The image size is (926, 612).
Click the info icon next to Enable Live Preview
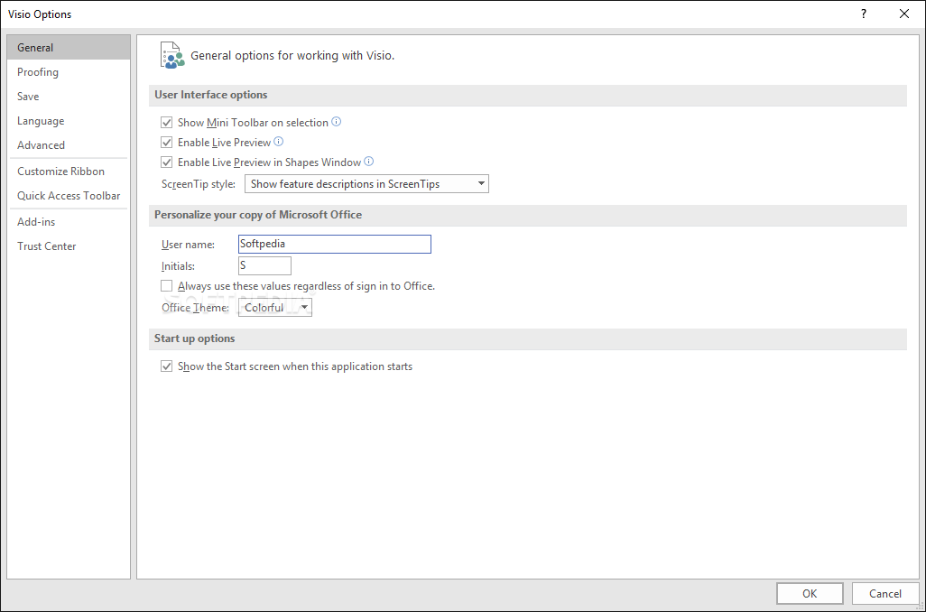[279, 141]
